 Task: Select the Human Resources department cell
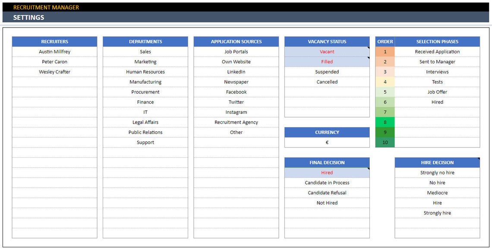click(x=145, y=72)
